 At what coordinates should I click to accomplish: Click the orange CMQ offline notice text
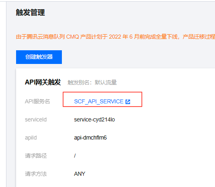115,37
